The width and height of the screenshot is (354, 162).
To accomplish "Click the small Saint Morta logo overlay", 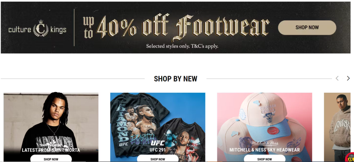I will [x=51, y=145].
